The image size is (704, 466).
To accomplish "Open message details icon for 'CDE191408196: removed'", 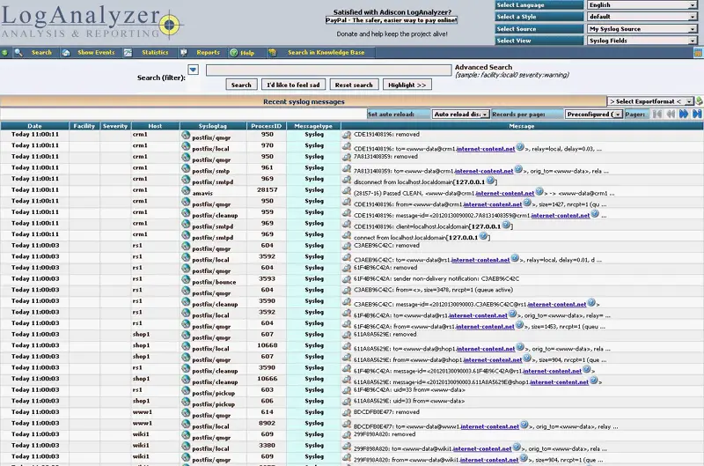I will tap(347, 135).
